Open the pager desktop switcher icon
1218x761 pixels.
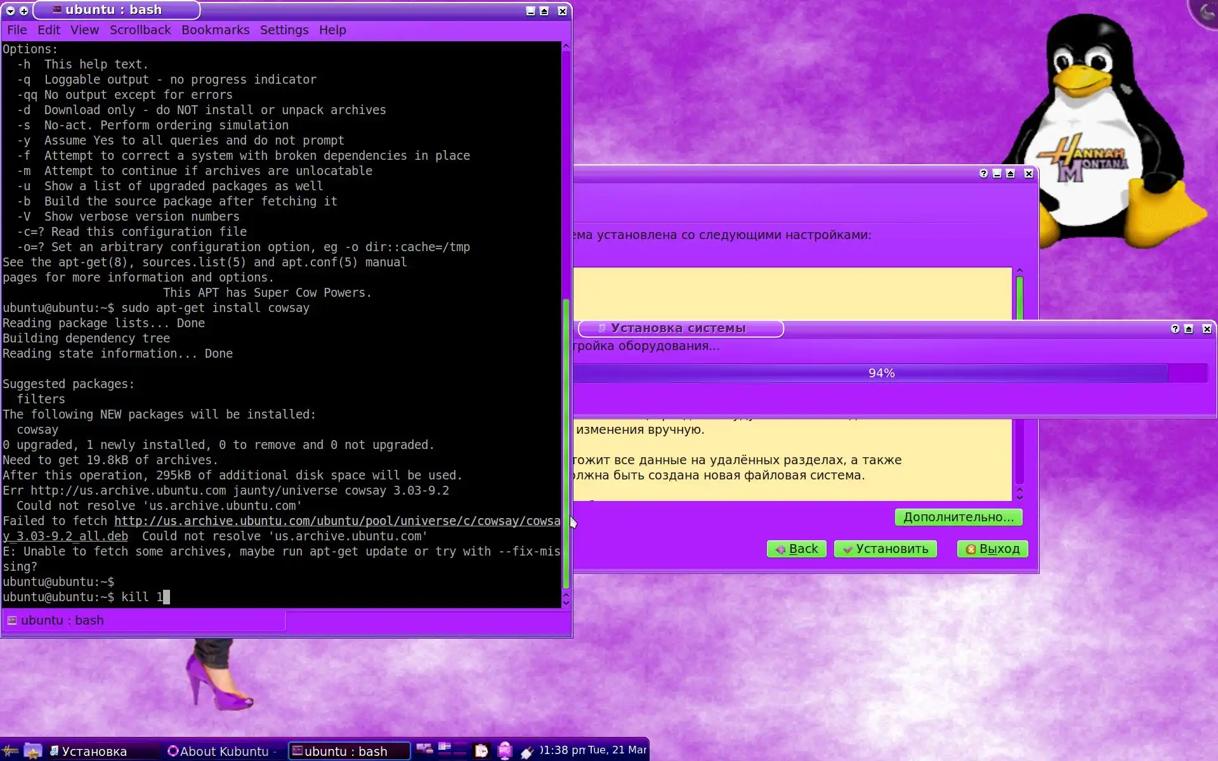click(452, 750)
